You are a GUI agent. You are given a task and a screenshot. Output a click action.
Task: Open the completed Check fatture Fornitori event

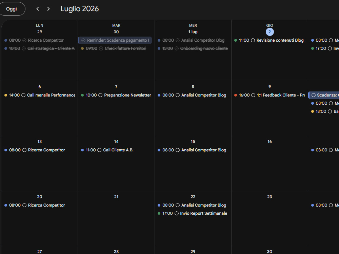[x=116, y=48]
